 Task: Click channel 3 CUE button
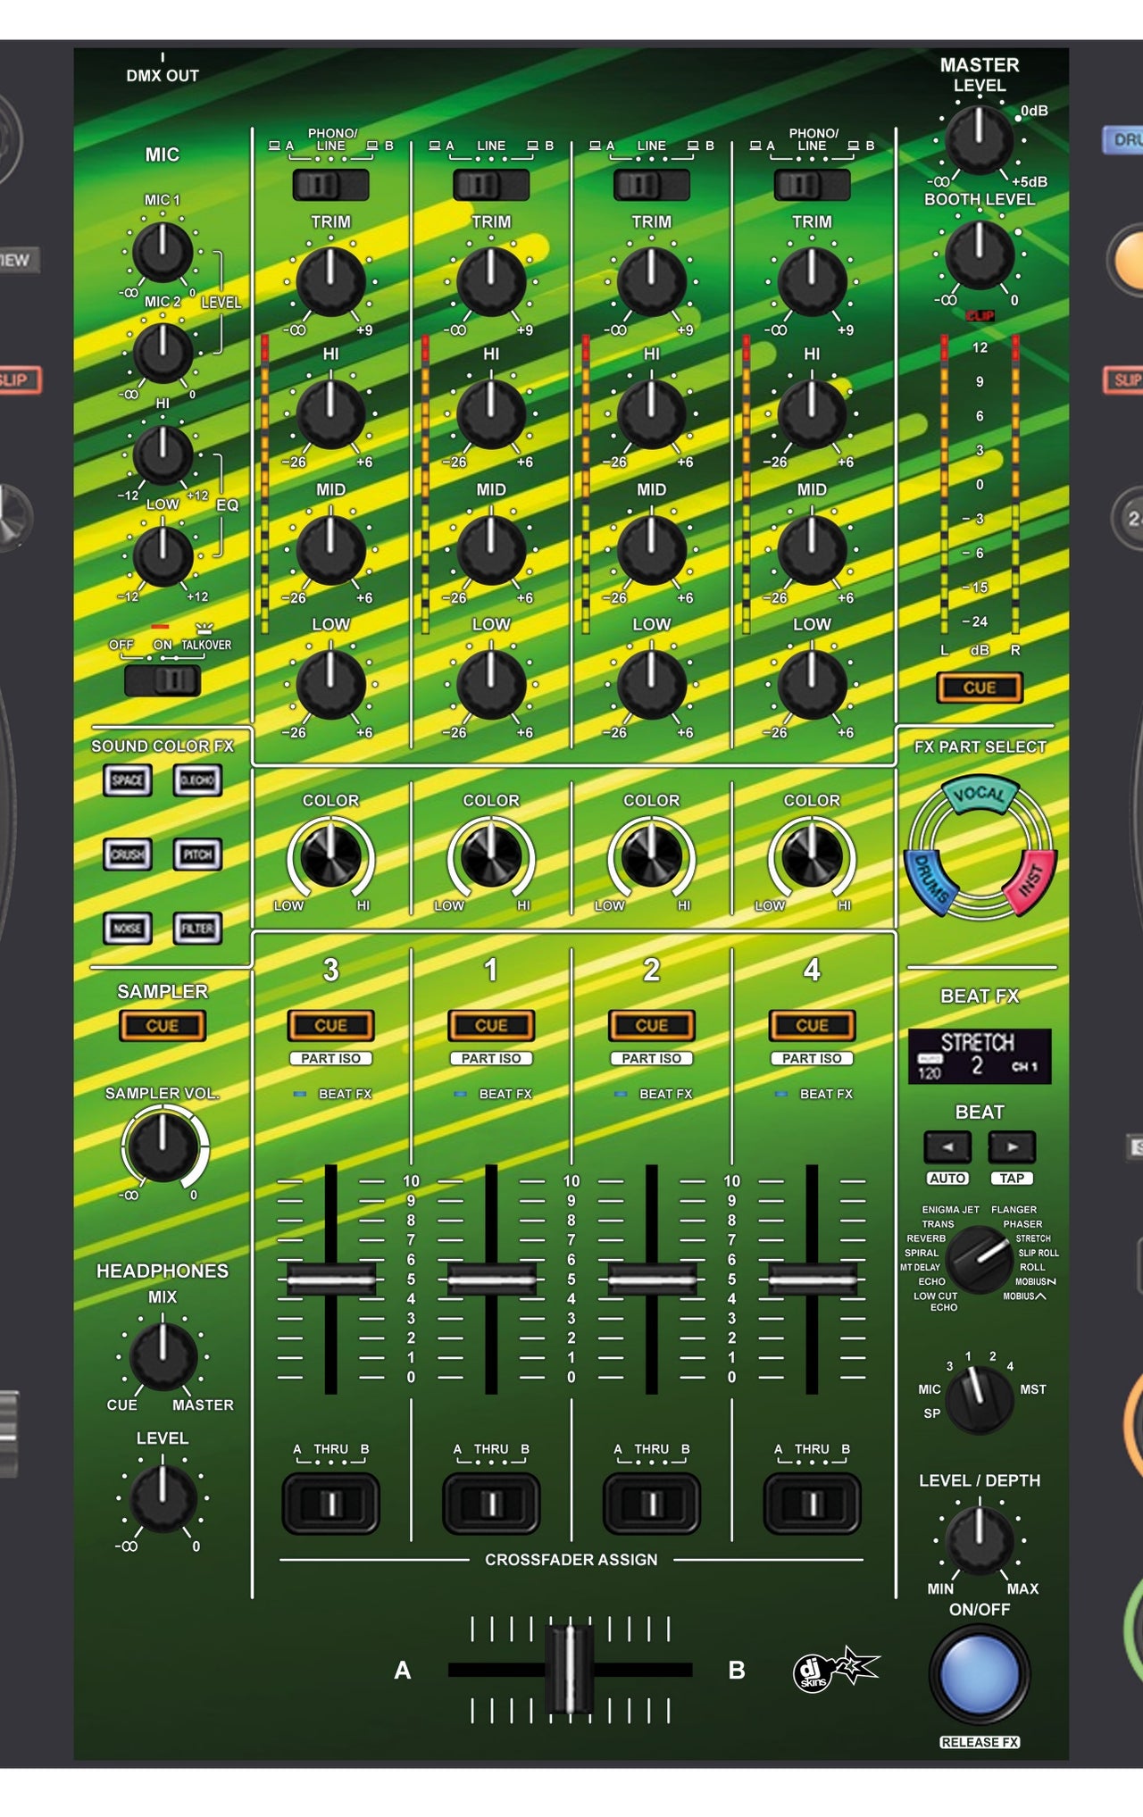[x=330, y=1026]
